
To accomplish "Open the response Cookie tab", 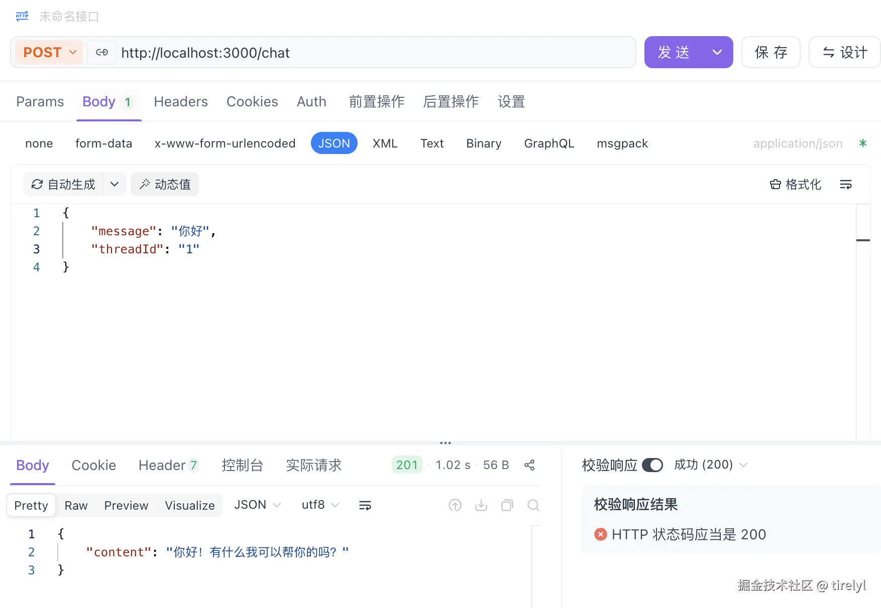I will (x=94, y=466).
